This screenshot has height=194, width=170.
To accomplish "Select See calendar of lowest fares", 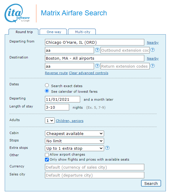I will (x=47, y=91).
